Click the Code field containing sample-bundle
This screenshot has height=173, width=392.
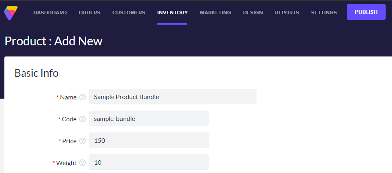tap(149, 119)
